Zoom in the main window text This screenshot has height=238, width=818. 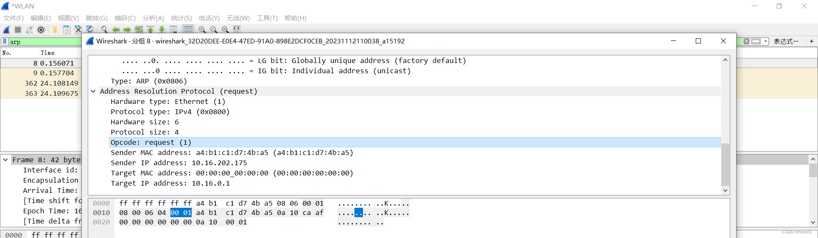[202, 30]
